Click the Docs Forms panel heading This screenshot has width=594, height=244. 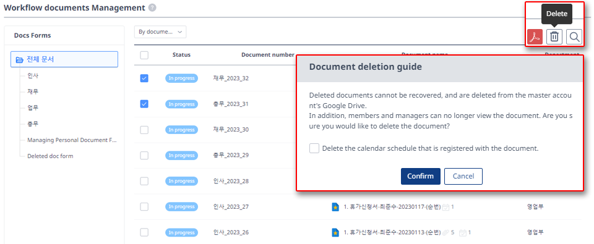(x=33, y=35)
